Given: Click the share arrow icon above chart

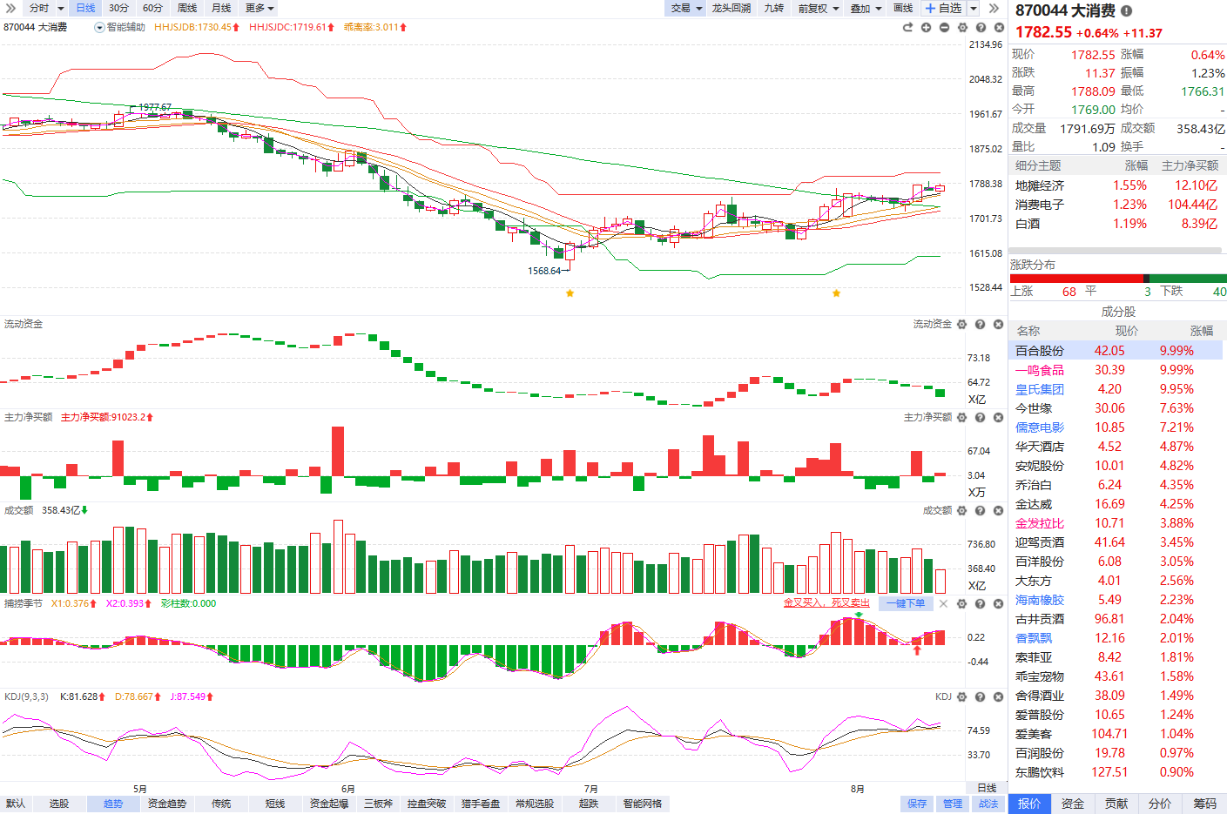Looking at the screenshot, I should tap(907, 27).
